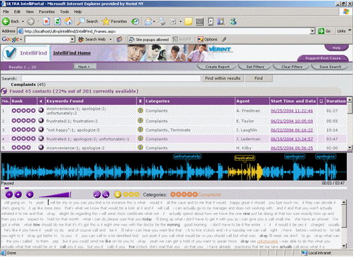Open the Back button history arrow

click(x=23, y=21)
